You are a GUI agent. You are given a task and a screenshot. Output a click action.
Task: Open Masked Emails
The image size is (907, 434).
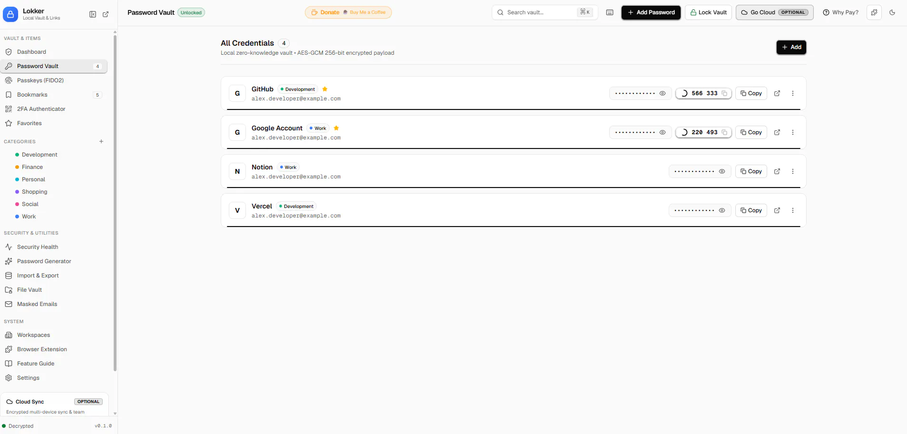[54, 304]
